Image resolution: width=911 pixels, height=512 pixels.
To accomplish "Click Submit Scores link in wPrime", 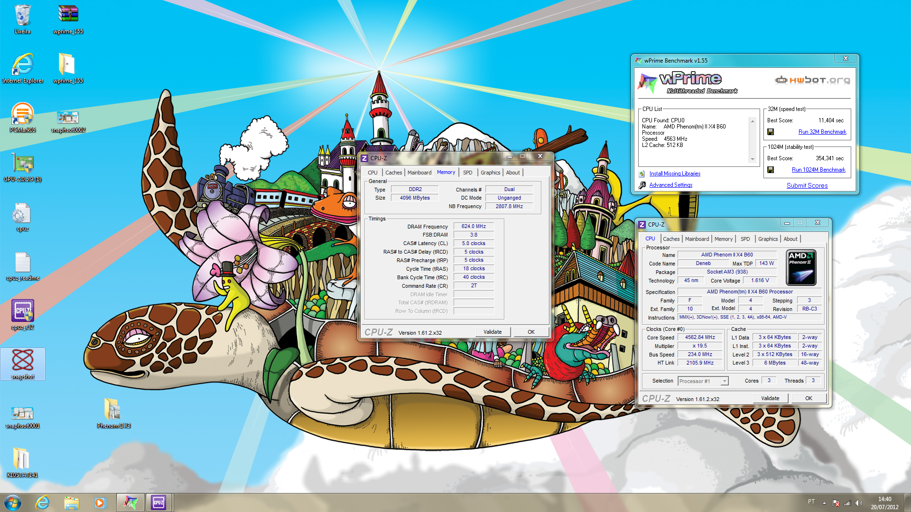I will click(x=807, y=185).
